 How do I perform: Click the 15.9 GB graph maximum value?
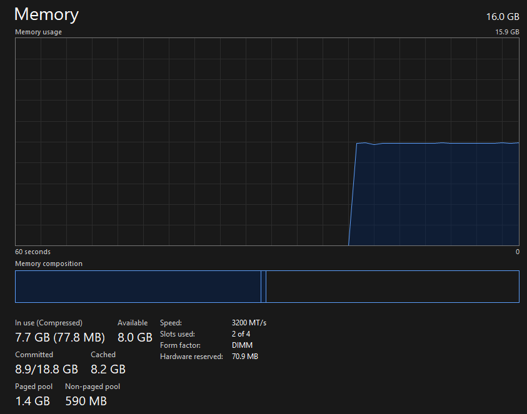tap(507, 32)
